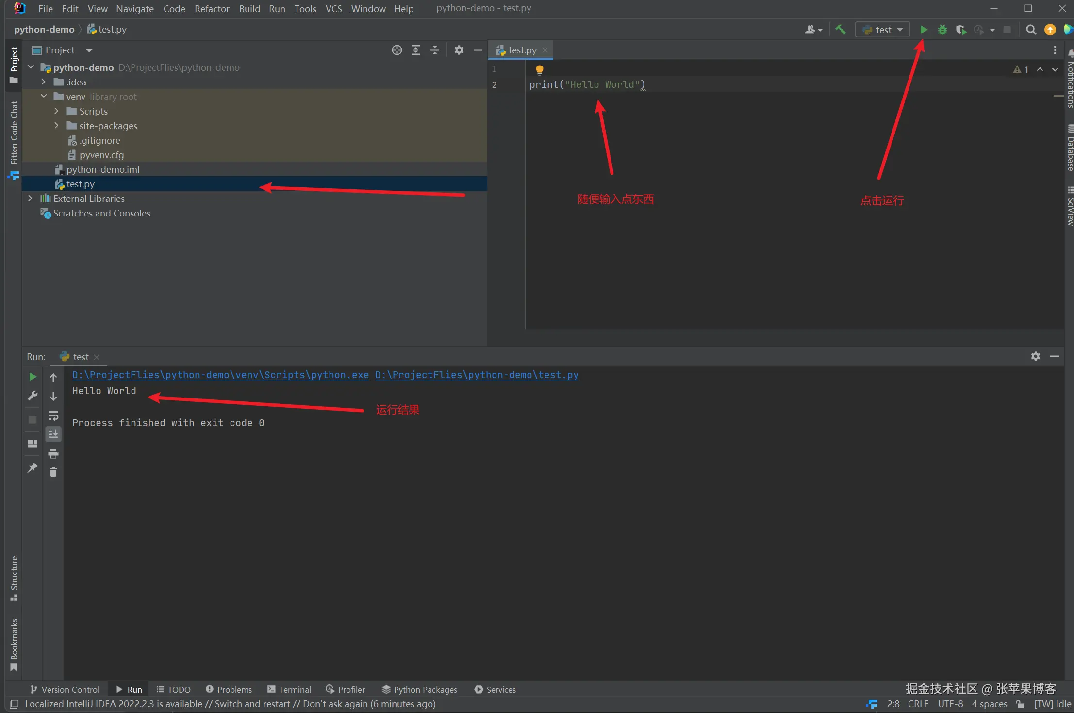Expand External Libraries node
Viewport: 1074px width, 713px height.
(30, 199)
